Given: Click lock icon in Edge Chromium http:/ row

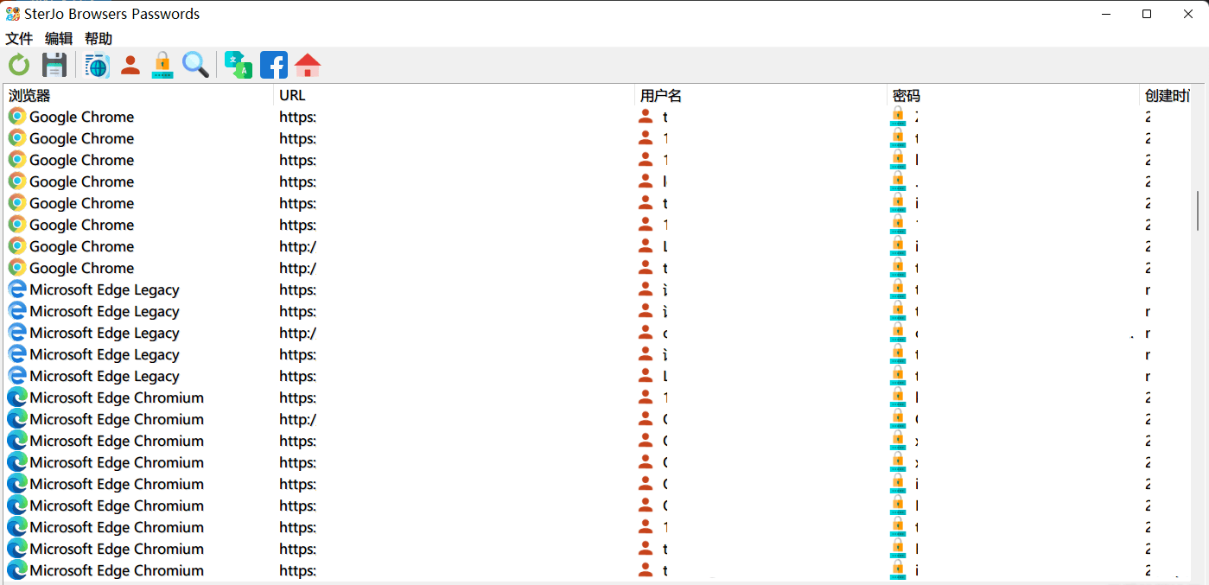Looking at the screenshot, I should pyautogui.click(x=898, y=419).
